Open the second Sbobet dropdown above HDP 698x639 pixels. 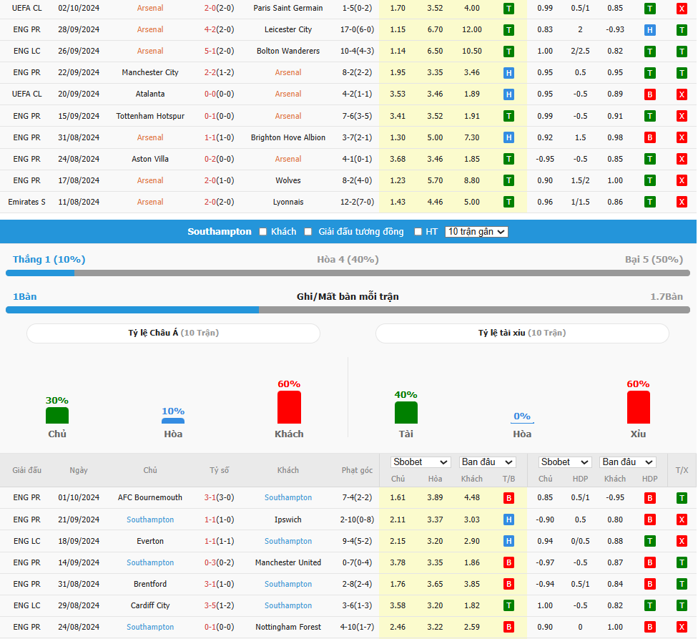click(564, 462)
